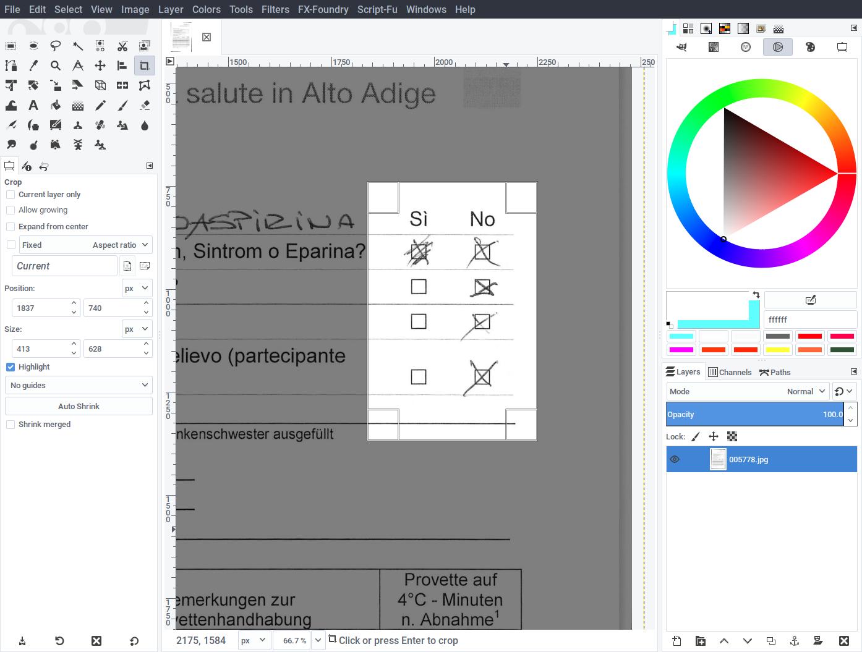Uncheck the Highlight option
This screenshot has height=652, width=862.
click(x=11, y=367)
